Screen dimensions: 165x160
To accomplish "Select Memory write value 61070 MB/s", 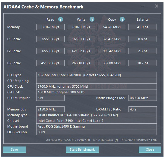I will [x=81, y=27].
